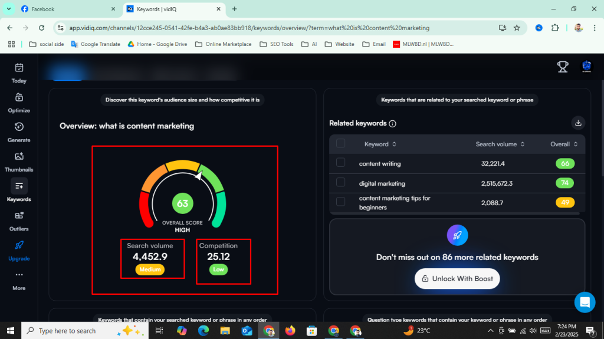Bookmark this page with star icon

click(517, 28)
